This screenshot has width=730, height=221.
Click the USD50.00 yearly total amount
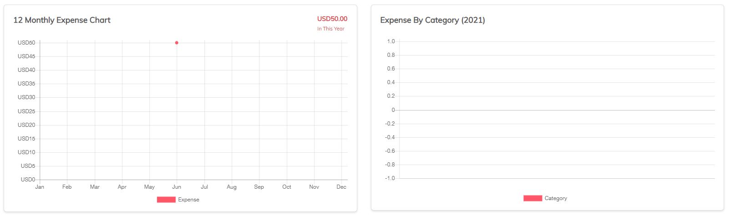coord(332,19)
